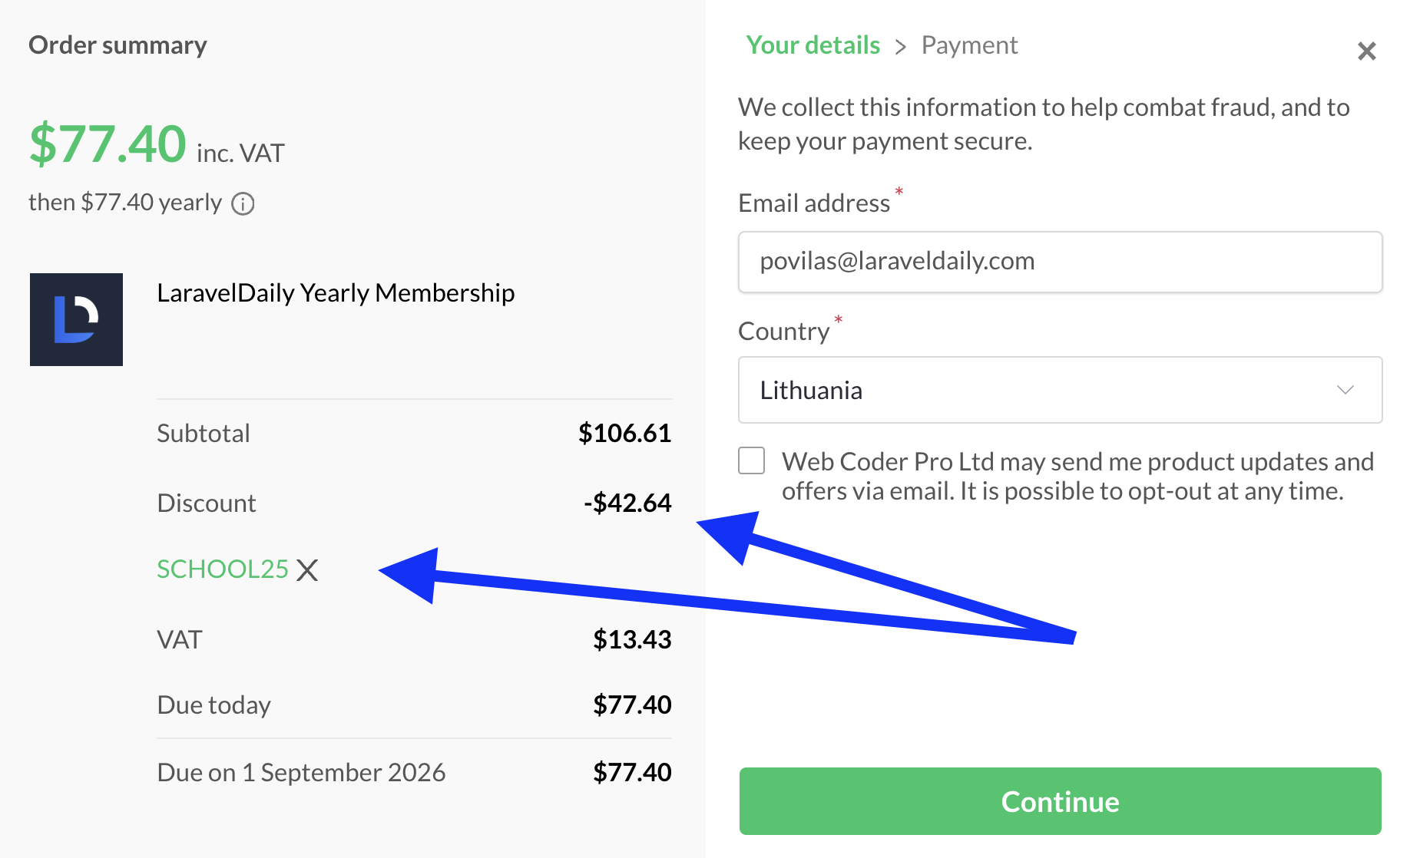
Task: Click the Subtotal amount $106.61
Action: coord(624,433)
